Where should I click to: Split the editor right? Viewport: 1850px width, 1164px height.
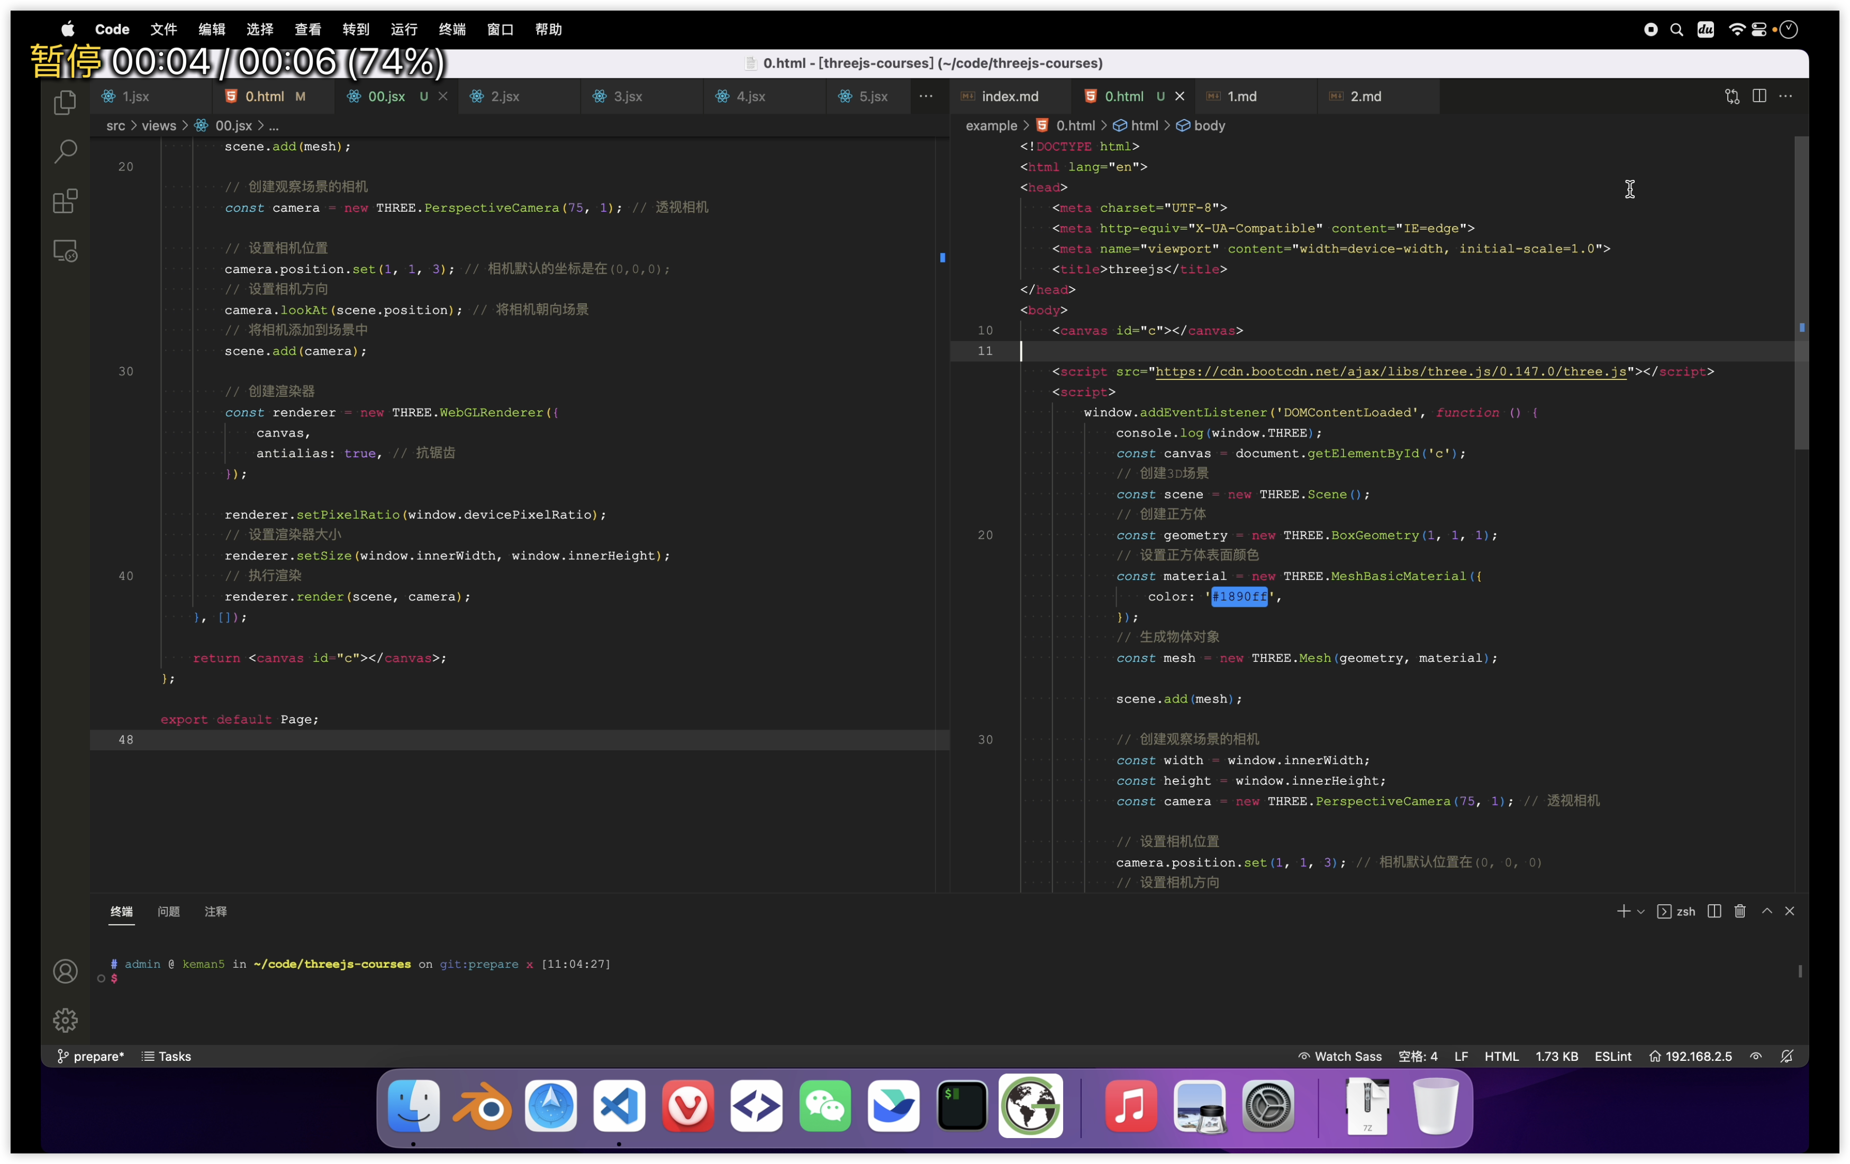[1760, 96]
